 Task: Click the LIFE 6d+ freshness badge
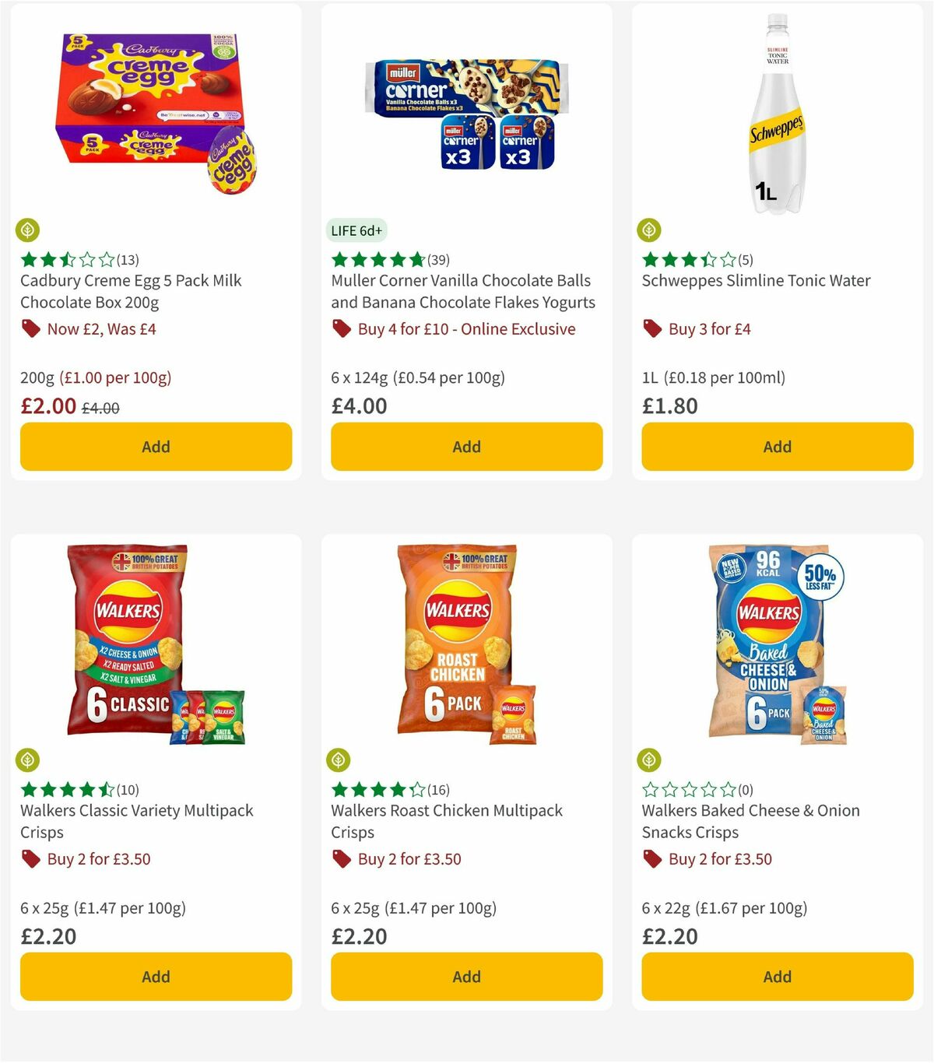tap(356, 230)
